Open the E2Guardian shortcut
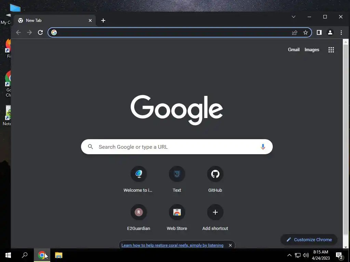Viewport: 350px width, 262px height. coord(138,217)
